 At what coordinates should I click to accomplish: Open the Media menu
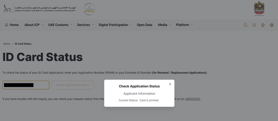(163, 25)
